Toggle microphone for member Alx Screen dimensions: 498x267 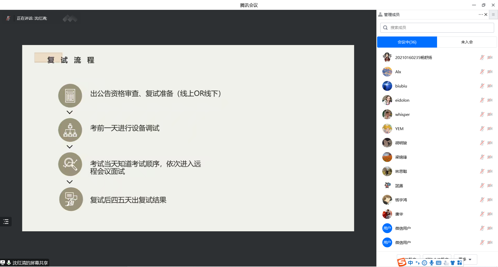482,72
